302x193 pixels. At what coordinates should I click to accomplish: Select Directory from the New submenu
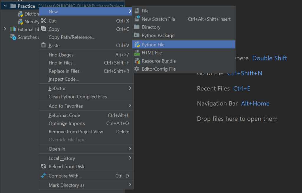[151, 27]
